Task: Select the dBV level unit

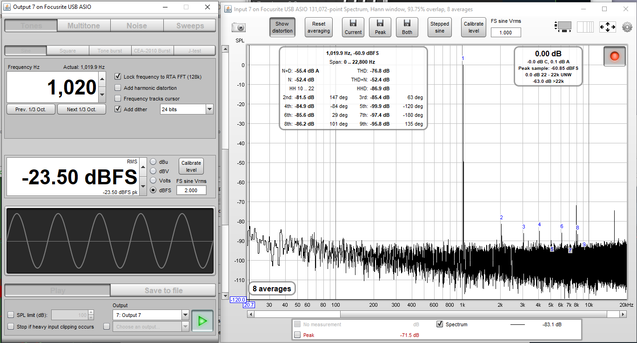Action: [x=153, y=171]
